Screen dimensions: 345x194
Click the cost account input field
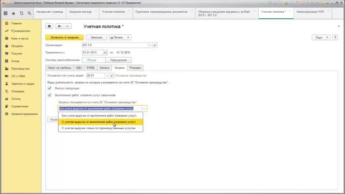click(95, 75)
